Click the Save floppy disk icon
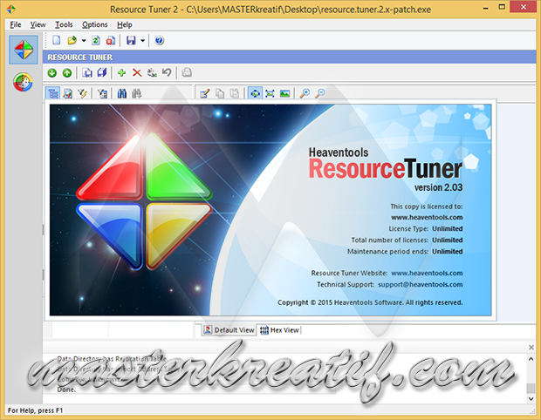The width and height of the screenshot is (541, 420). 131,40
